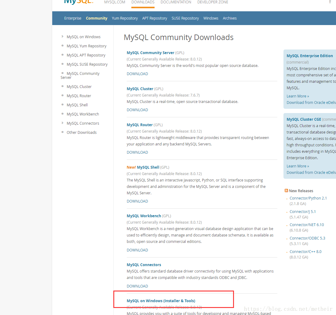Open MySQL on Windows (Installer & Tools) link
336x315 pixels.
click(x=161, y=301)
